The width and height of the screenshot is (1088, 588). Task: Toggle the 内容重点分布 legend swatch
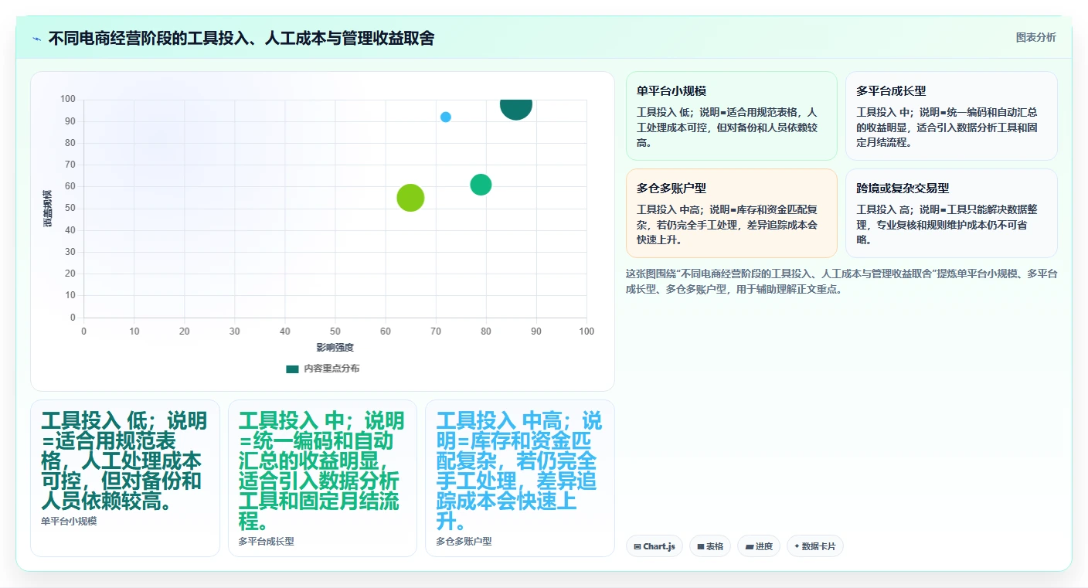pyautogui.click(x=292, y=369)
